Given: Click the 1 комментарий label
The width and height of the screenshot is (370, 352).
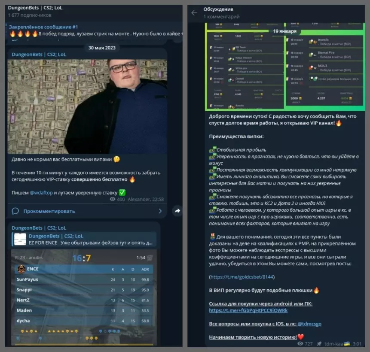Looking at the screenshot, I should point(221,17).
